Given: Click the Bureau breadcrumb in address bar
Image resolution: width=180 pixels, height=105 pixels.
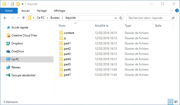Looking at the screenshot, I should pos(55,18).
